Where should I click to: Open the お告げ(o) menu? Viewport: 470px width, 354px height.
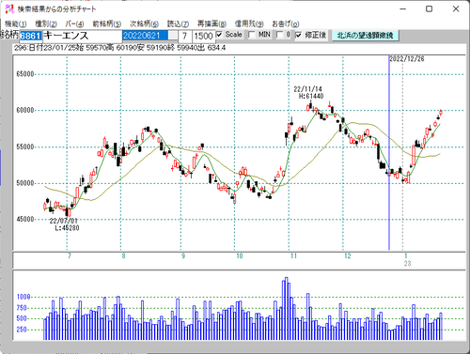[285, 23]
